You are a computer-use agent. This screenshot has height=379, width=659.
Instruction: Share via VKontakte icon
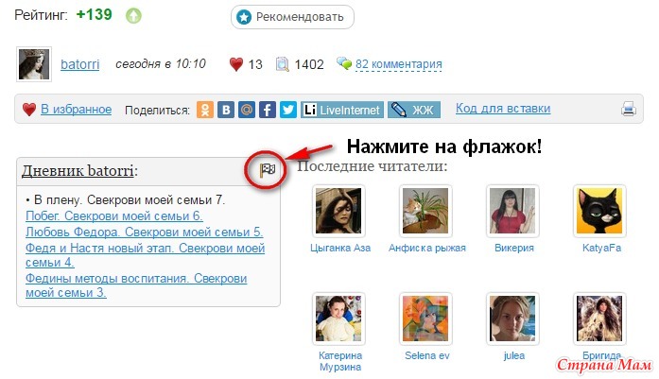tap(226, 110)
